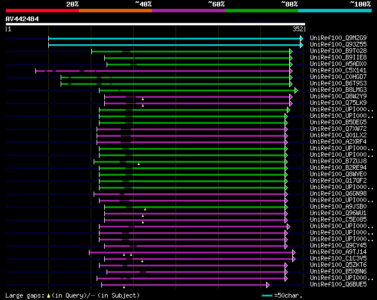Open hit UniRef100_C5X141
Screen dimensions: 377x300
tap(338, 70)
